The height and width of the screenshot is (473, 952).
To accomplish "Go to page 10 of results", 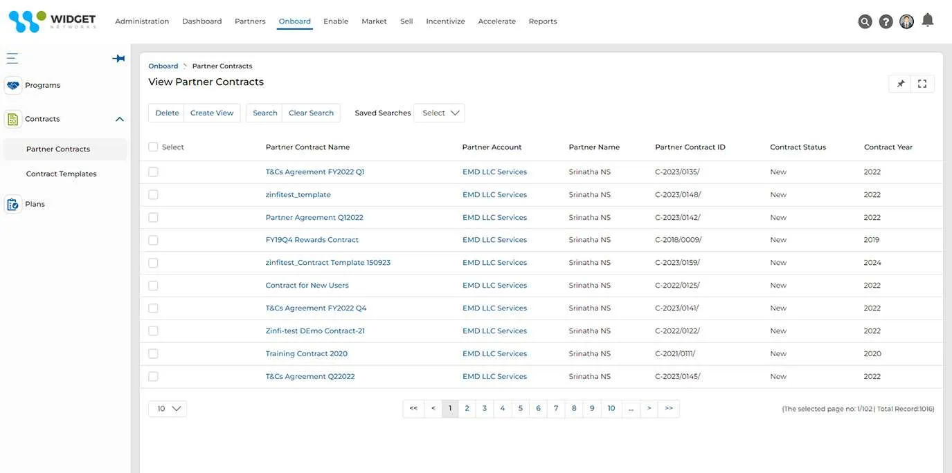I will tap(611, 409).
